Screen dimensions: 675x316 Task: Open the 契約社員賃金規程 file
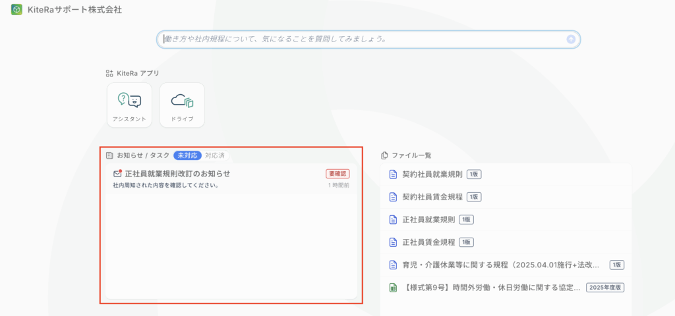[x=432, y=197]
